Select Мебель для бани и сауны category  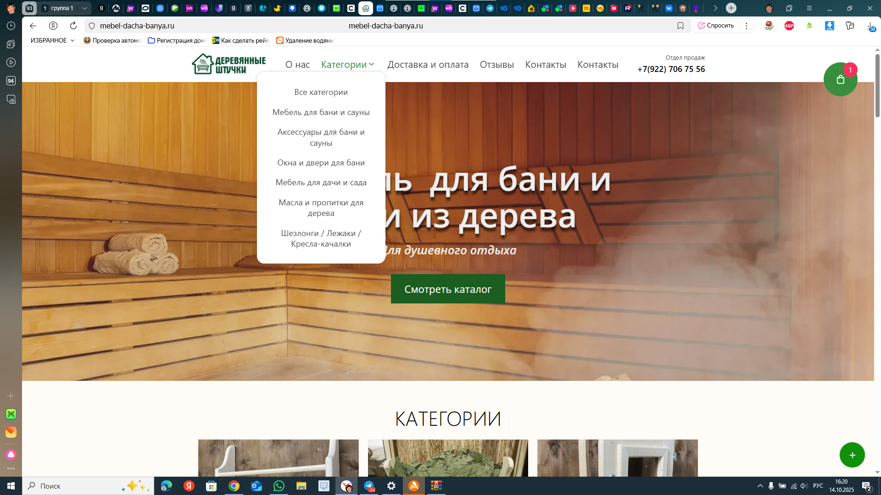(x=321, y=112)
